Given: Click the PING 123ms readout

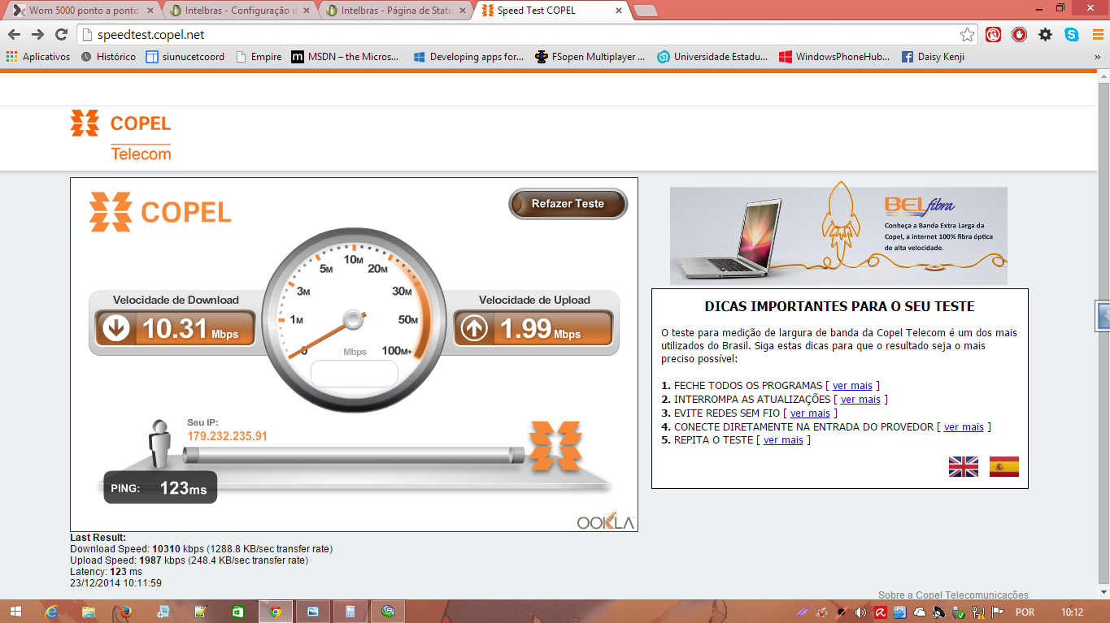Looking at the screenshot, I should pos(160,487).
